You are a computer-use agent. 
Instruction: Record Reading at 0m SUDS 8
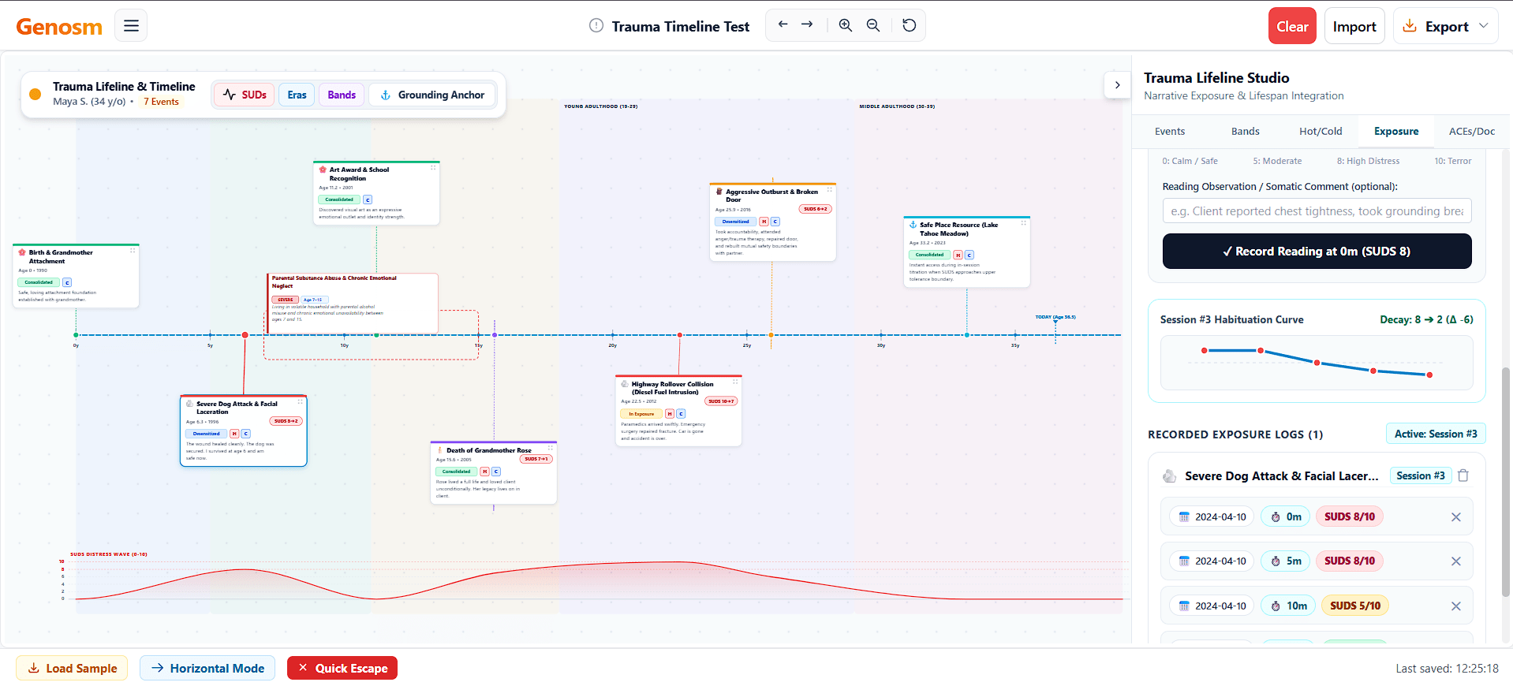click(1317, 252)
